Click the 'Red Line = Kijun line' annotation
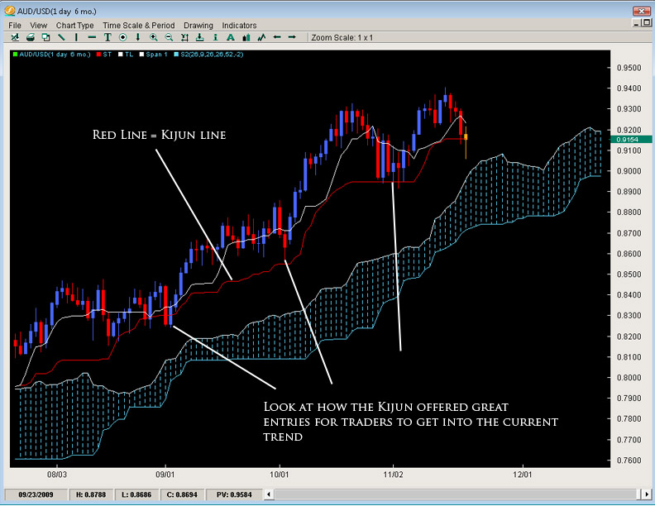 click(159, 135)
